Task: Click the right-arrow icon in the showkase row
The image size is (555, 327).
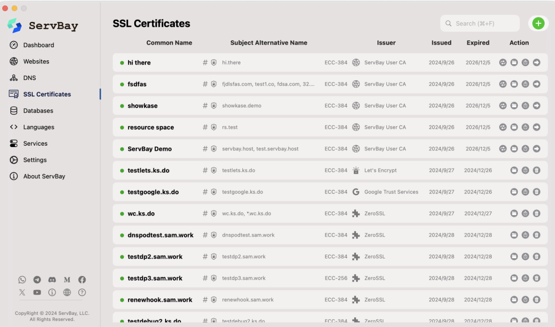Action: 537,106
